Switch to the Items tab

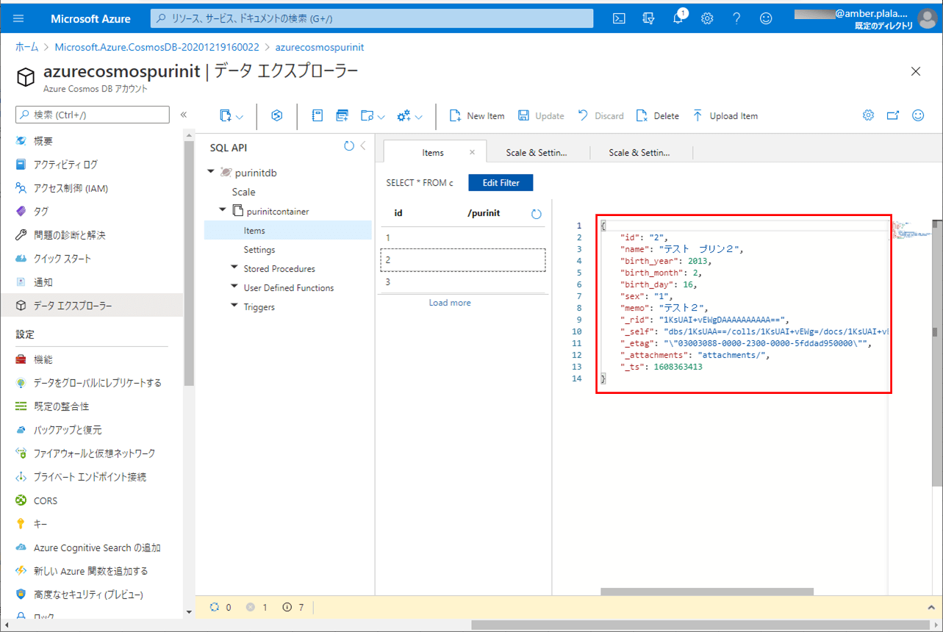(433, 153)
